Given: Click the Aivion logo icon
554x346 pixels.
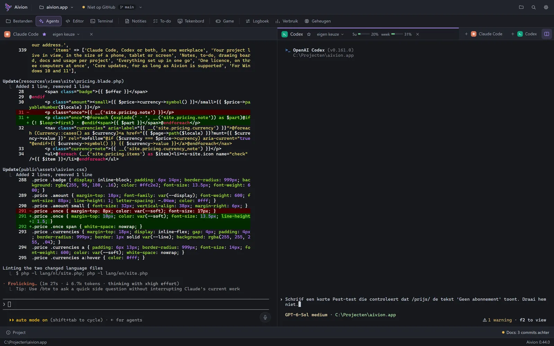Looking at the screenshot, I should [8, 7].
